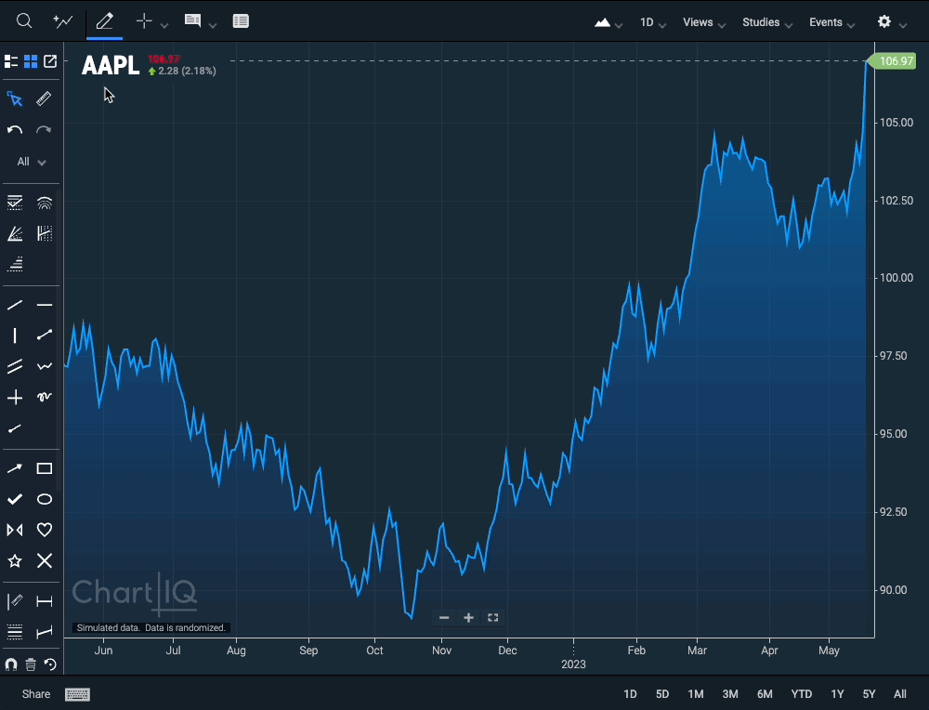Show All chart range
The image size is (929, 710).
tap(900, 694)
